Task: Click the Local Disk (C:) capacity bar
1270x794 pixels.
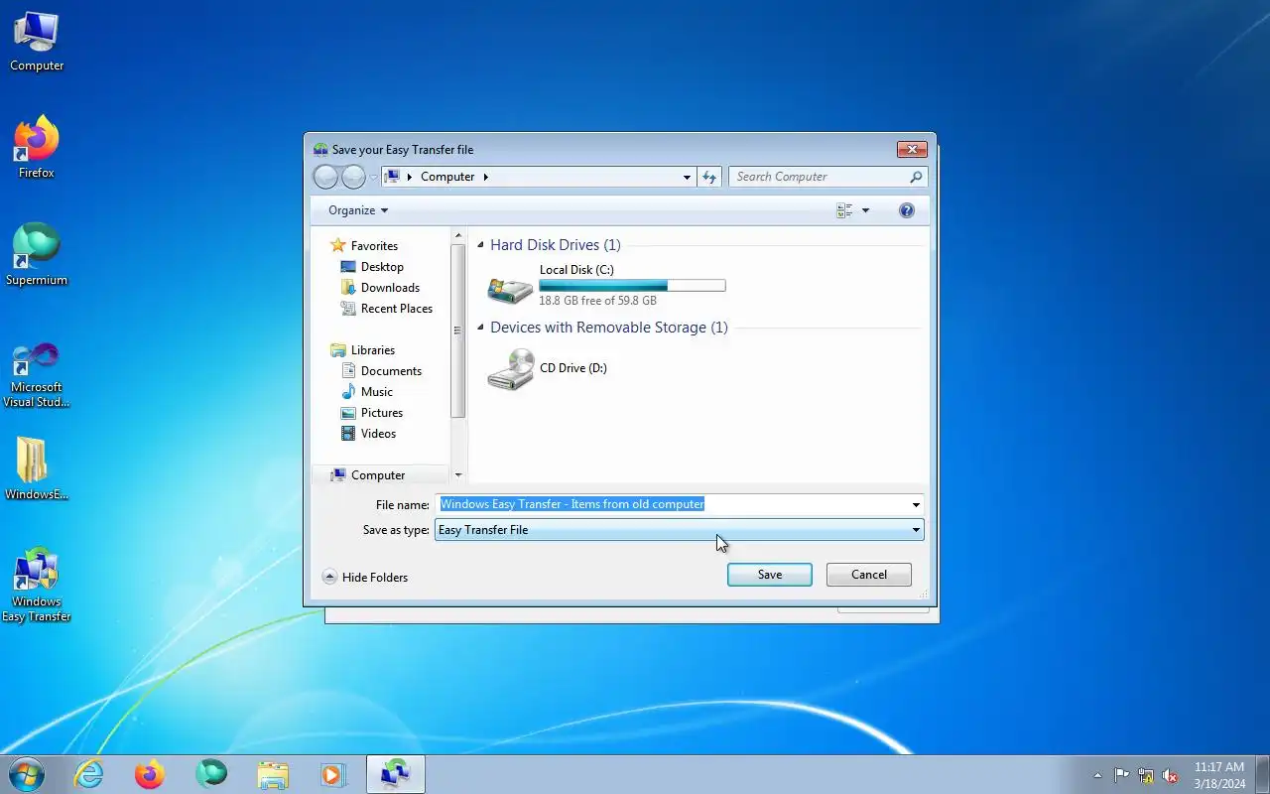Action: coord(632,286)
